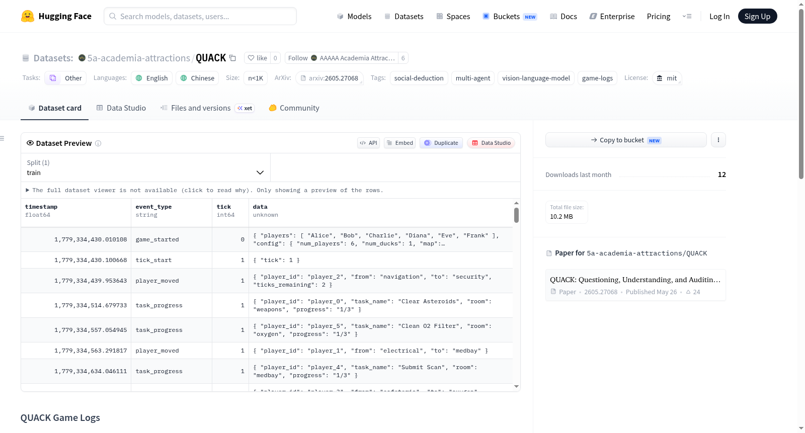
Task: Click the Sign Up button
Action: (x=757, y=16)
